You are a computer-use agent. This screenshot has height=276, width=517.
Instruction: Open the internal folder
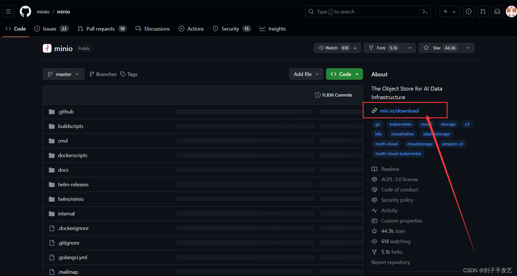tap(66, 213)
